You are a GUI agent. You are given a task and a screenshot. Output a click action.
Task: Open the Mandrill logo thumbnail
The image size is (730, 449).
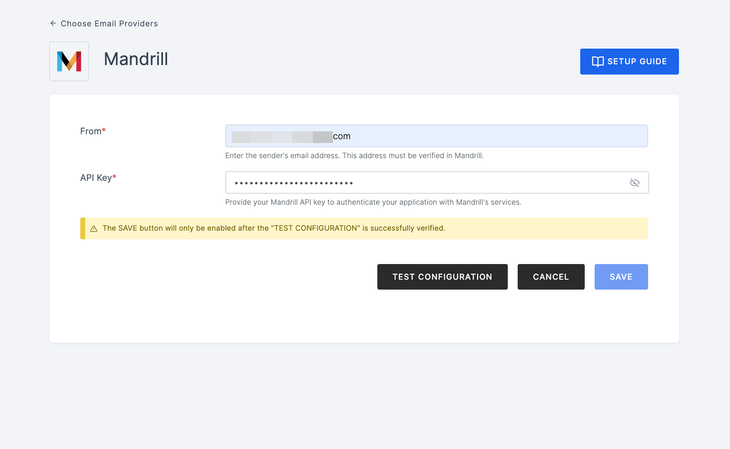(x=69, y=61)
